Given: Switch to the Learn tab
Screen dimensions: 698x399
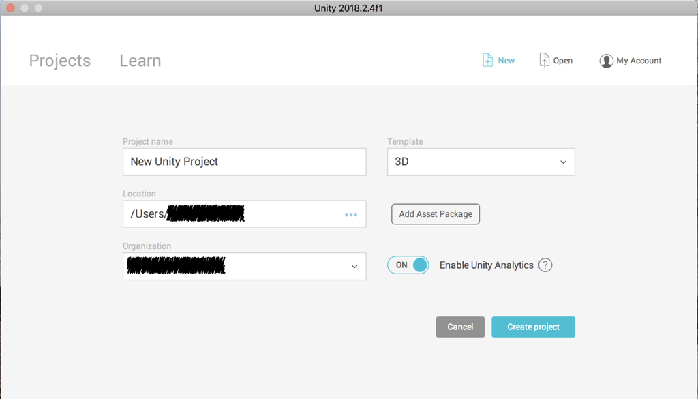Looking at the screenshot, I should click(x=140, y=61).
